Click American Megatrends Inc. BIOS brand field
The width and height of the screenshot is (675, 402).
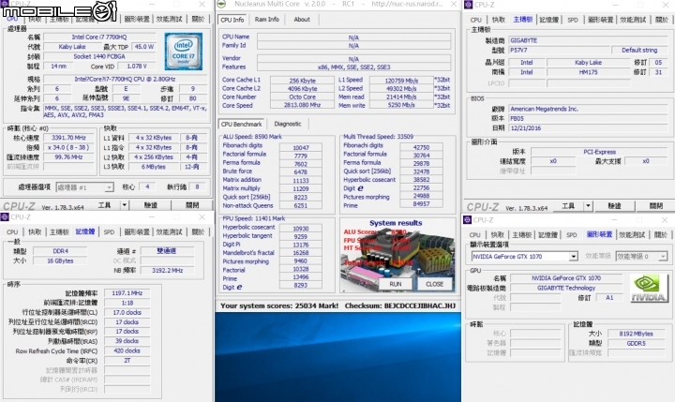[588, 109]
